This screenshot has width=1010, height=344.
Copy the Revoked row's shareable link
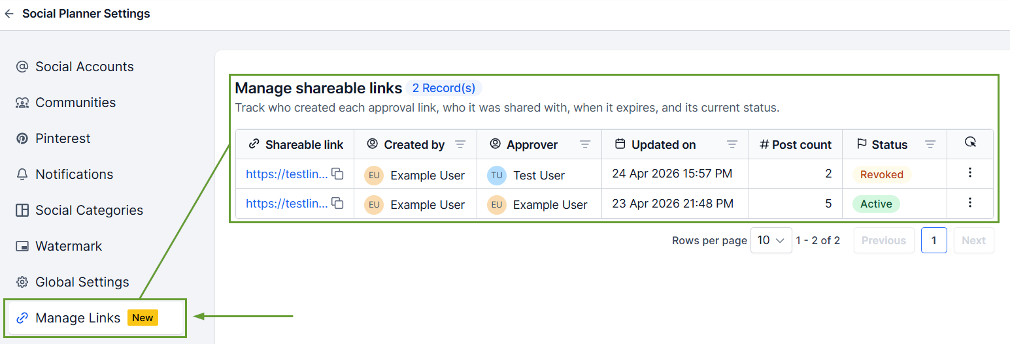click(337, 174)
